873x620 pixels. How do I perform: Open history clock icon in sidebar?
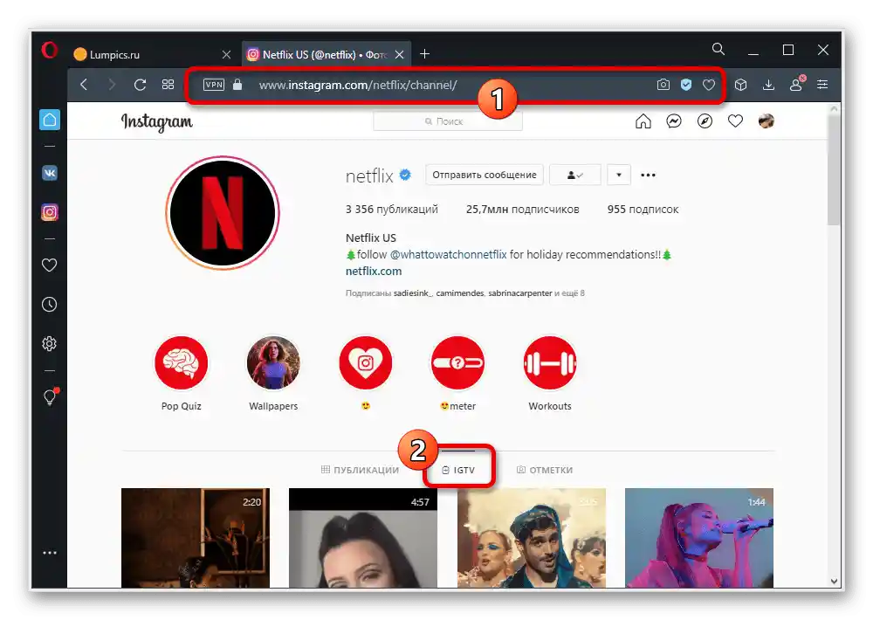click(x=49, y=304)
